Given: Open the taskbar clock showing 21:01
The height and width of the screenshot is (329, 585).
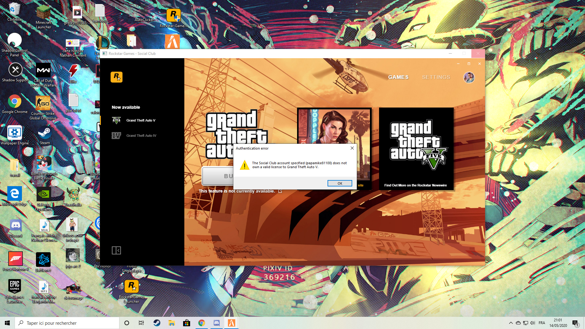Looking at the screenshot, I should point(558,323).
